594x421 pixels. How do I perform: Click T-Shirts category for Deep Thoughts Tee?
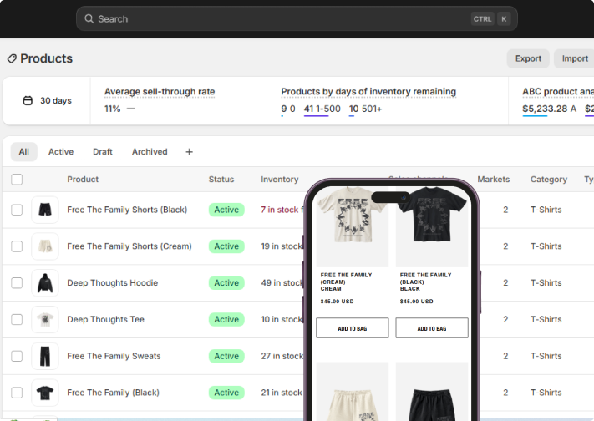click(x=546, y=319)
